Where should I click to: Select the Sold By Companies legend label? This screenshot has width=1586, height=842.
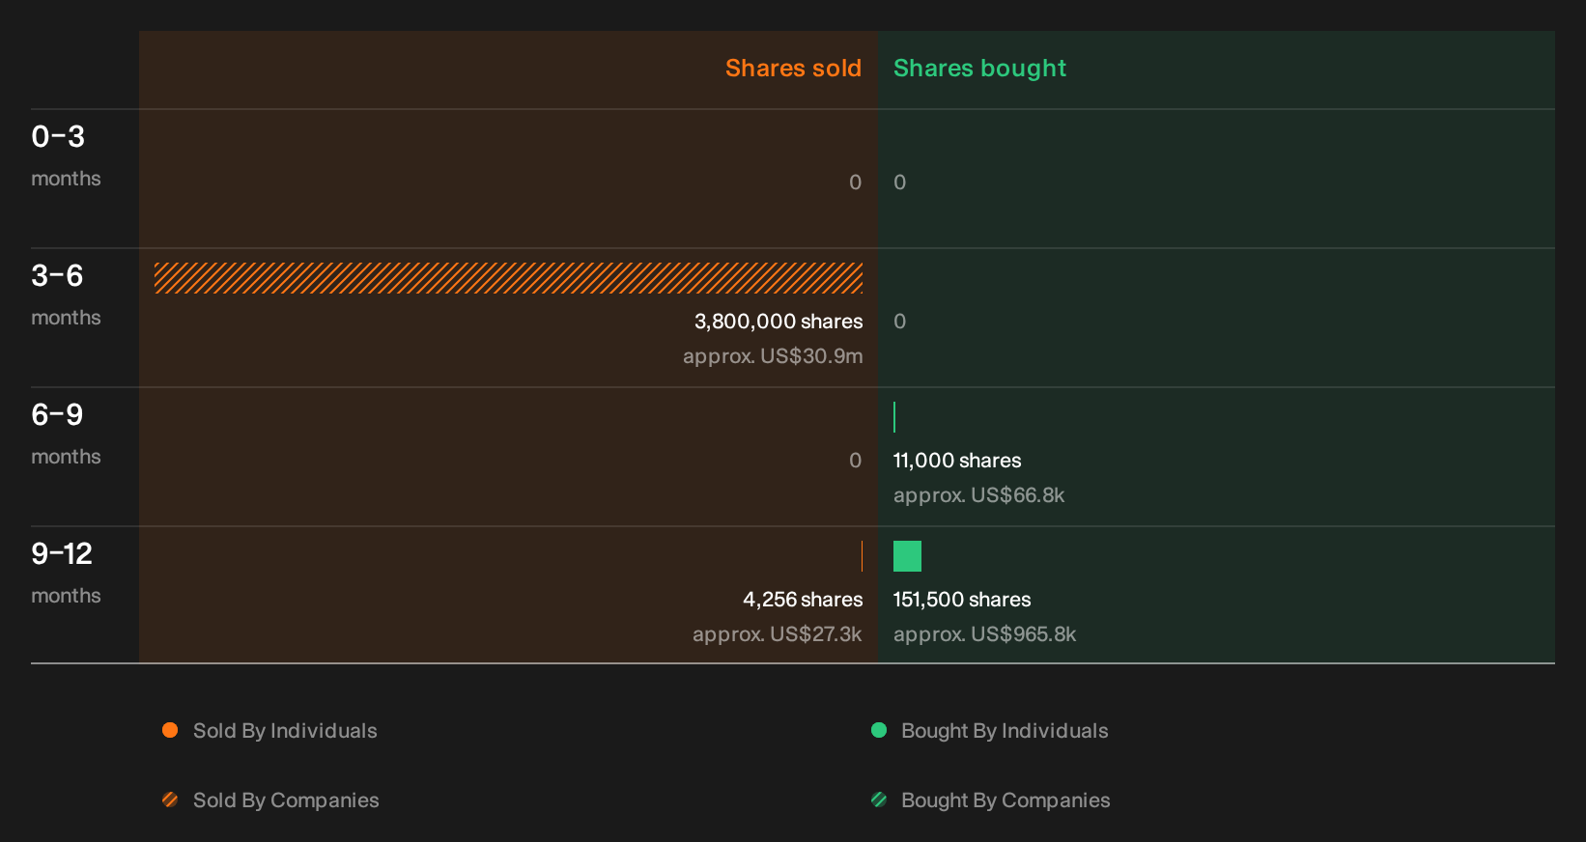[286, 800]
